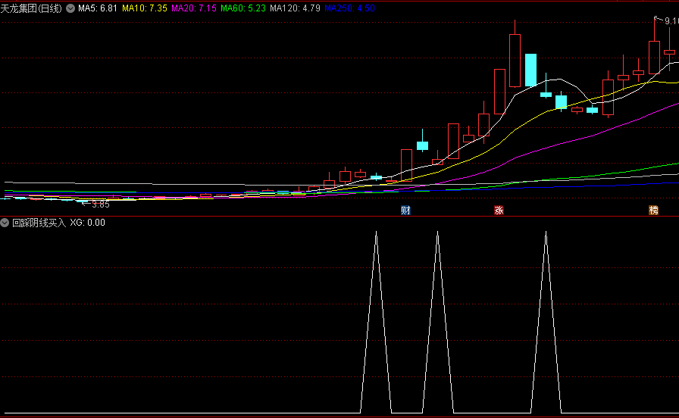The image size is (679, 418).
Task: Expand the 回踩阴线买入 indicator dropdown arrow
Action: (5, 223)
